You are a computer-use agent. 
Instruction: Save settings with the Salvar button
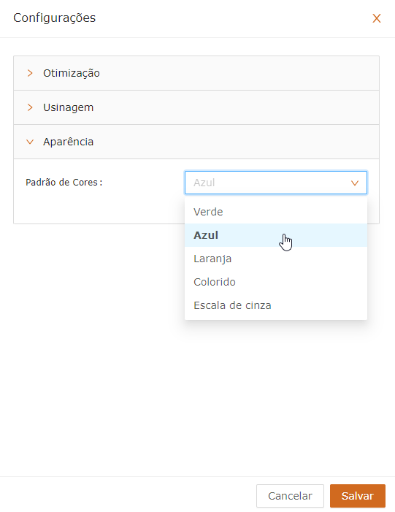[x=358, y=496]
